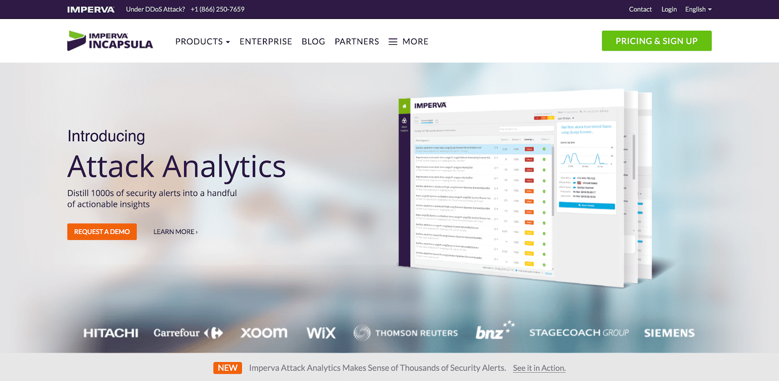779x381 pixels.
Task: Click the Under DDoS Attack? text
Action: tap(155, 9)
